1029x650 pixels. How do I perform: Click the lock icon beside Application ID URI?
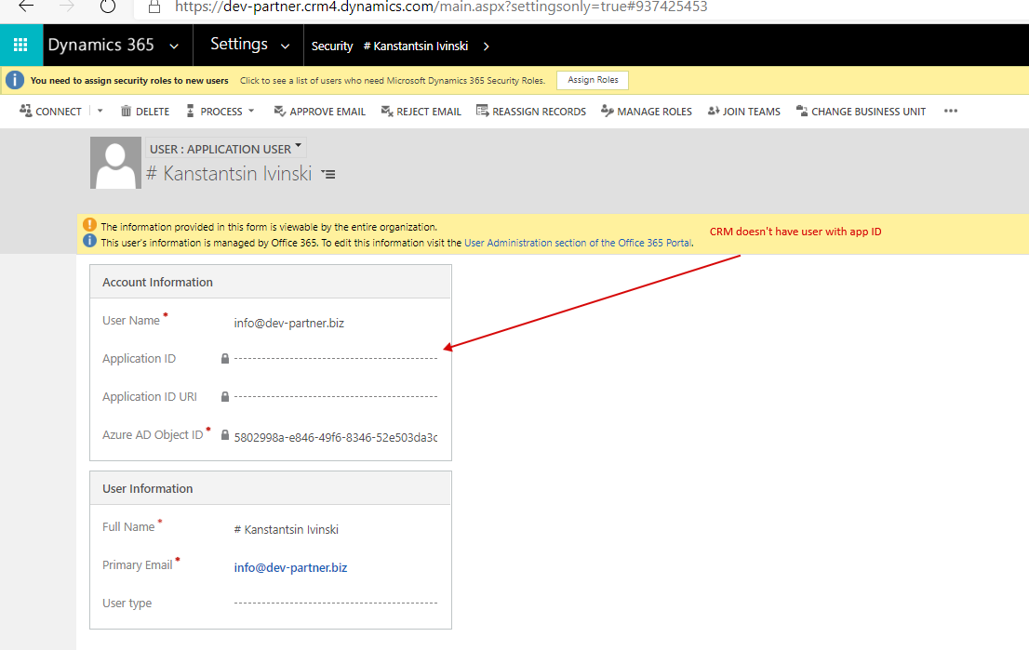click(x=225, y=396)
